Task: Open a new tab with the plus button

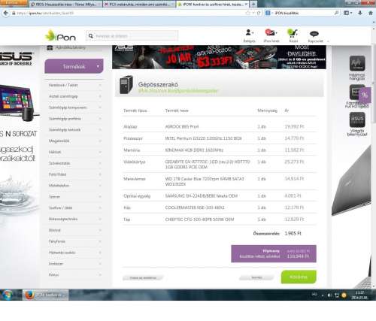Action: [253, 4]
